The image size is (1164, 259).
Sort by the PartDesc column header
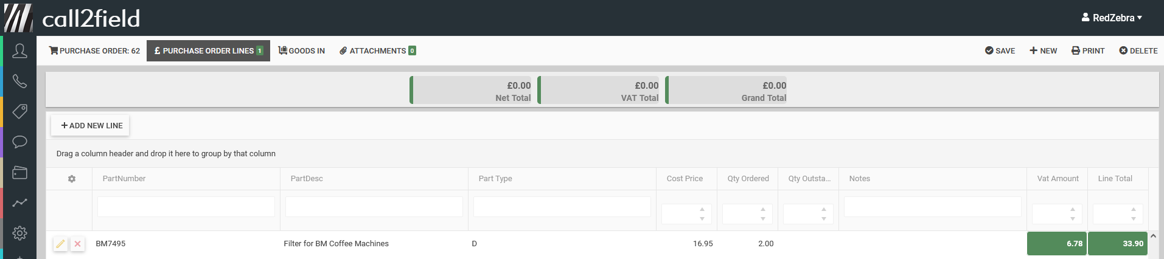[307, 179]
